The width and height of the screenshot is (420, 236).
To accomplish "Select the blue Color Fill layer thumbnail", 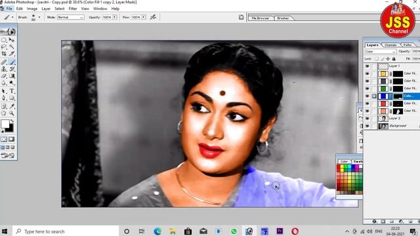I will [383, 96].
